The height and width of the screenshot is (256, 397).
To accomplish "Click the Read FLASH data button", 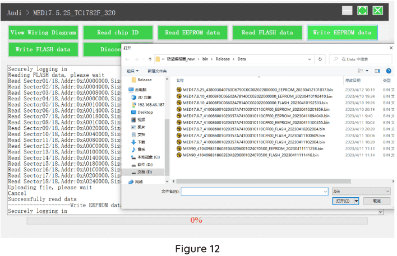I will 267,32.
